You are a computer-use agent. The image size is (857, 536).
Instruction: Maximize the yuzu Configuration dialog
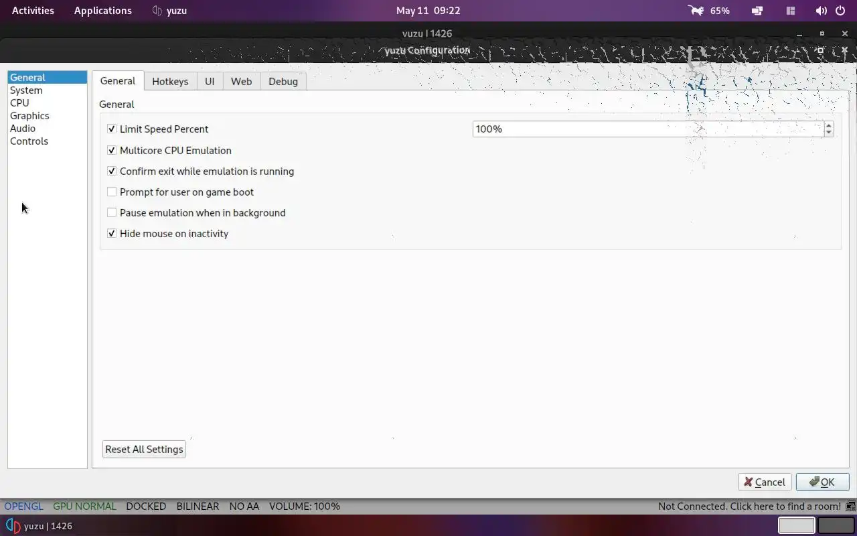pos(820,50)
